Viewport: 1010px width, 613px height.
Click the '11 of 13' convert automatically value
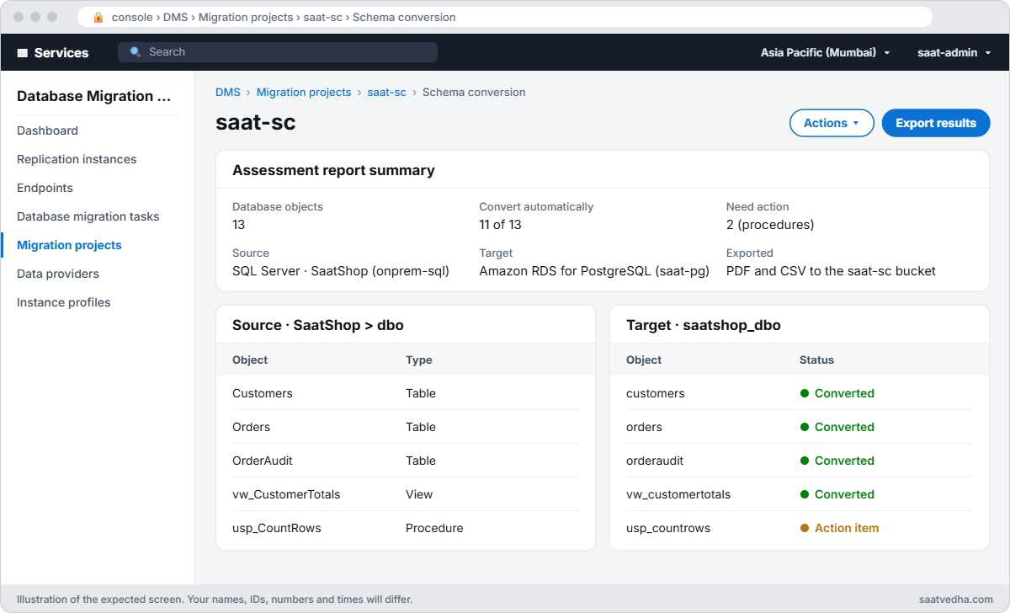pyautogui.click(x=500, y=225)
